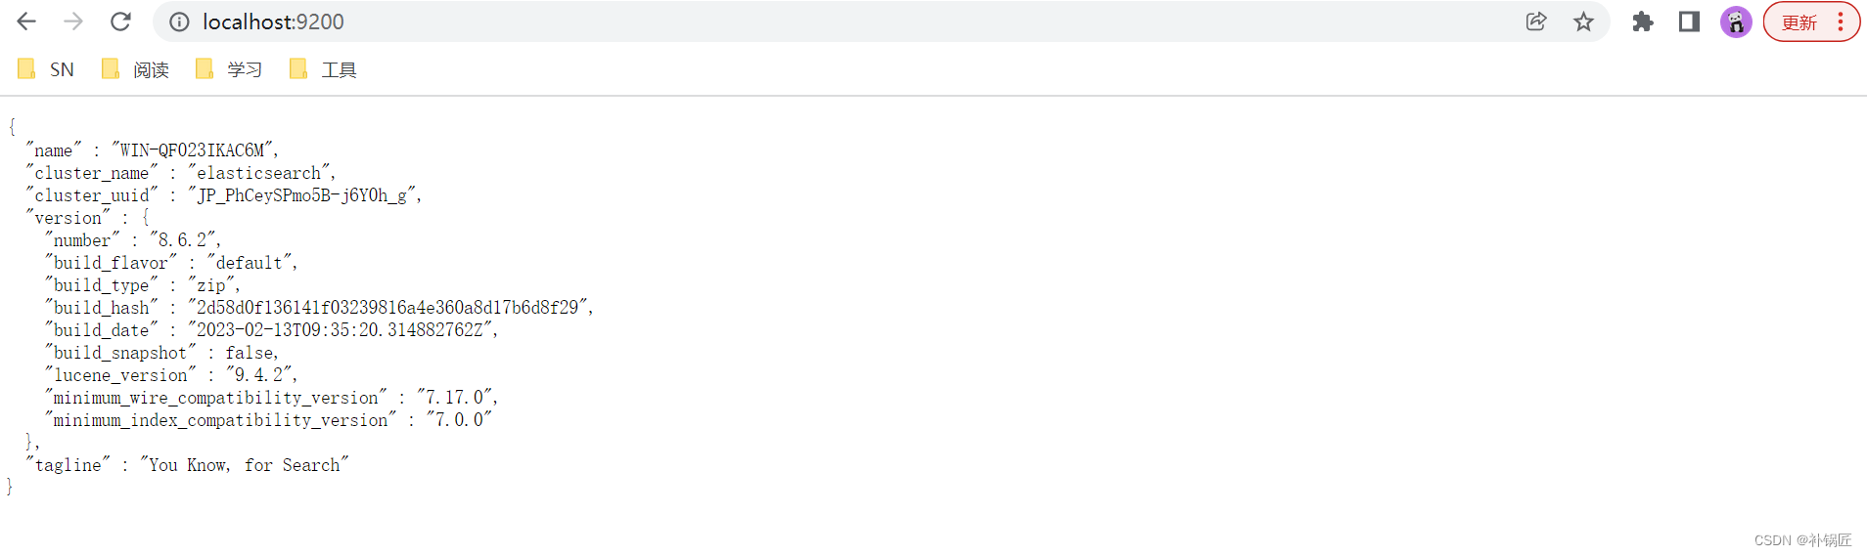Focus the address bar showing localhost:9200
Viewport: 1867px width, 556px height.
[x=842, y=21]
